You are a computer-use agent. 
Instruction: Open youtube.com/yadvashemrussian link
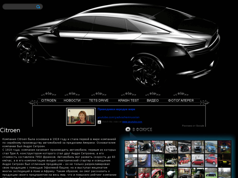(119, 117)
